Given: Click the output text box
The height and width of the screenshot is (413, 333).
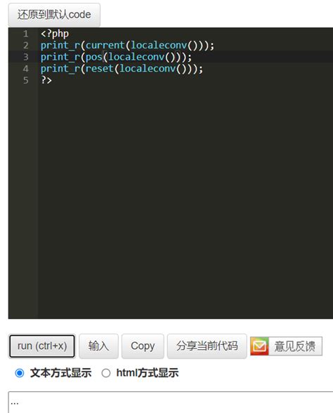Looking at the screenshot, I should pos(171,402).
